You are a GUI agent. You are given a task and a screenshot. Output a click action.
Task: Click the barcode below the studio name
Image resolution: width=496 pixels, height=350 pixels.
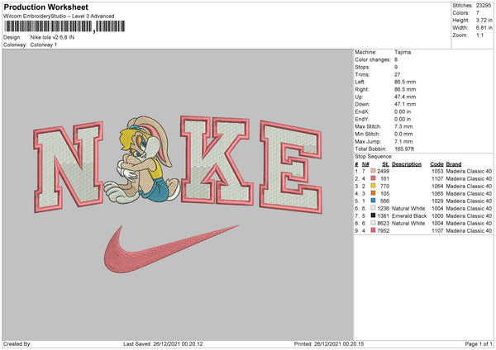49,27
